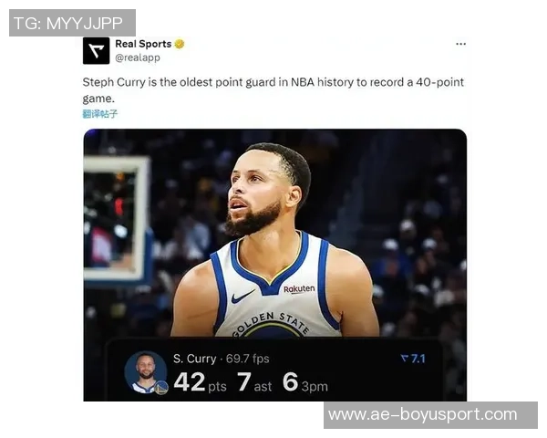Click the 翻译帖子 translate post link
The width and height of the screenshot is (547, 438).
[100, 114]
